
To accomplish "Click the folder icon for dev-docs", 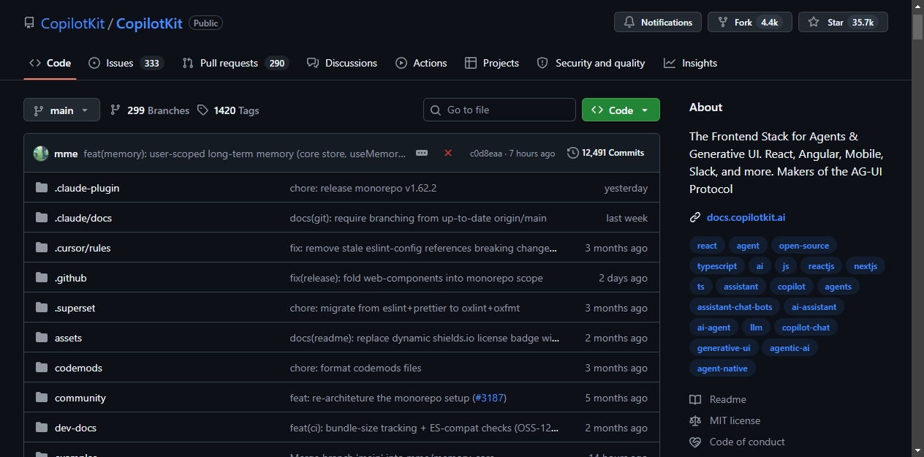I will click(42, 428).
